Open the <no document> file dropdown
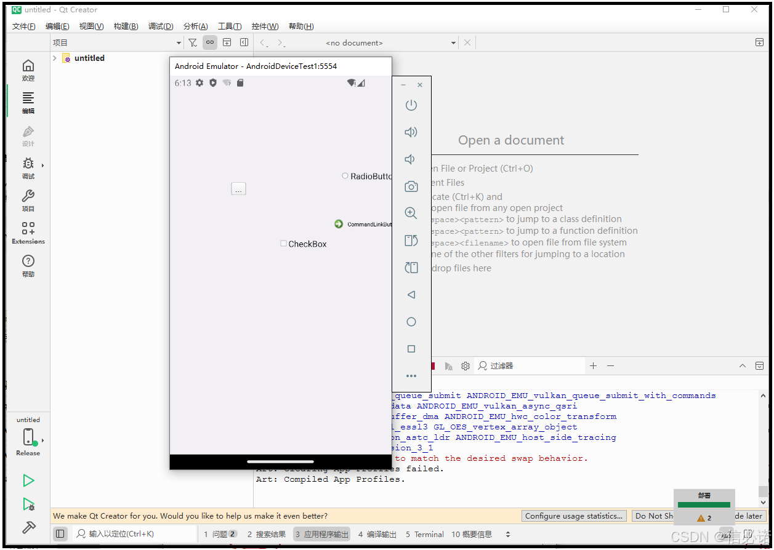This screenshot has width=774, height=550. click(391, 42)
